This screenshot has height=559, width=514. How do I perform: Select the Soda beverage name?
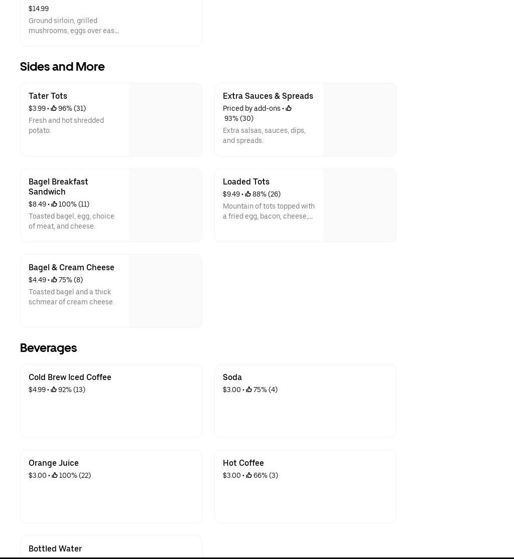coord(232,377)
